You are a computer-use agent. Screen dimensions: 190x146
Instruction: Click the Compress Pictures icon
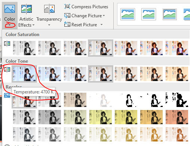pyautogui.click(x=67, y=6)
